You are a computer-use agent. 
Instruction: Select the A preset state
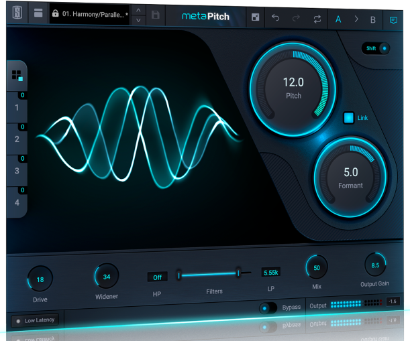click(x=338, y=19)
